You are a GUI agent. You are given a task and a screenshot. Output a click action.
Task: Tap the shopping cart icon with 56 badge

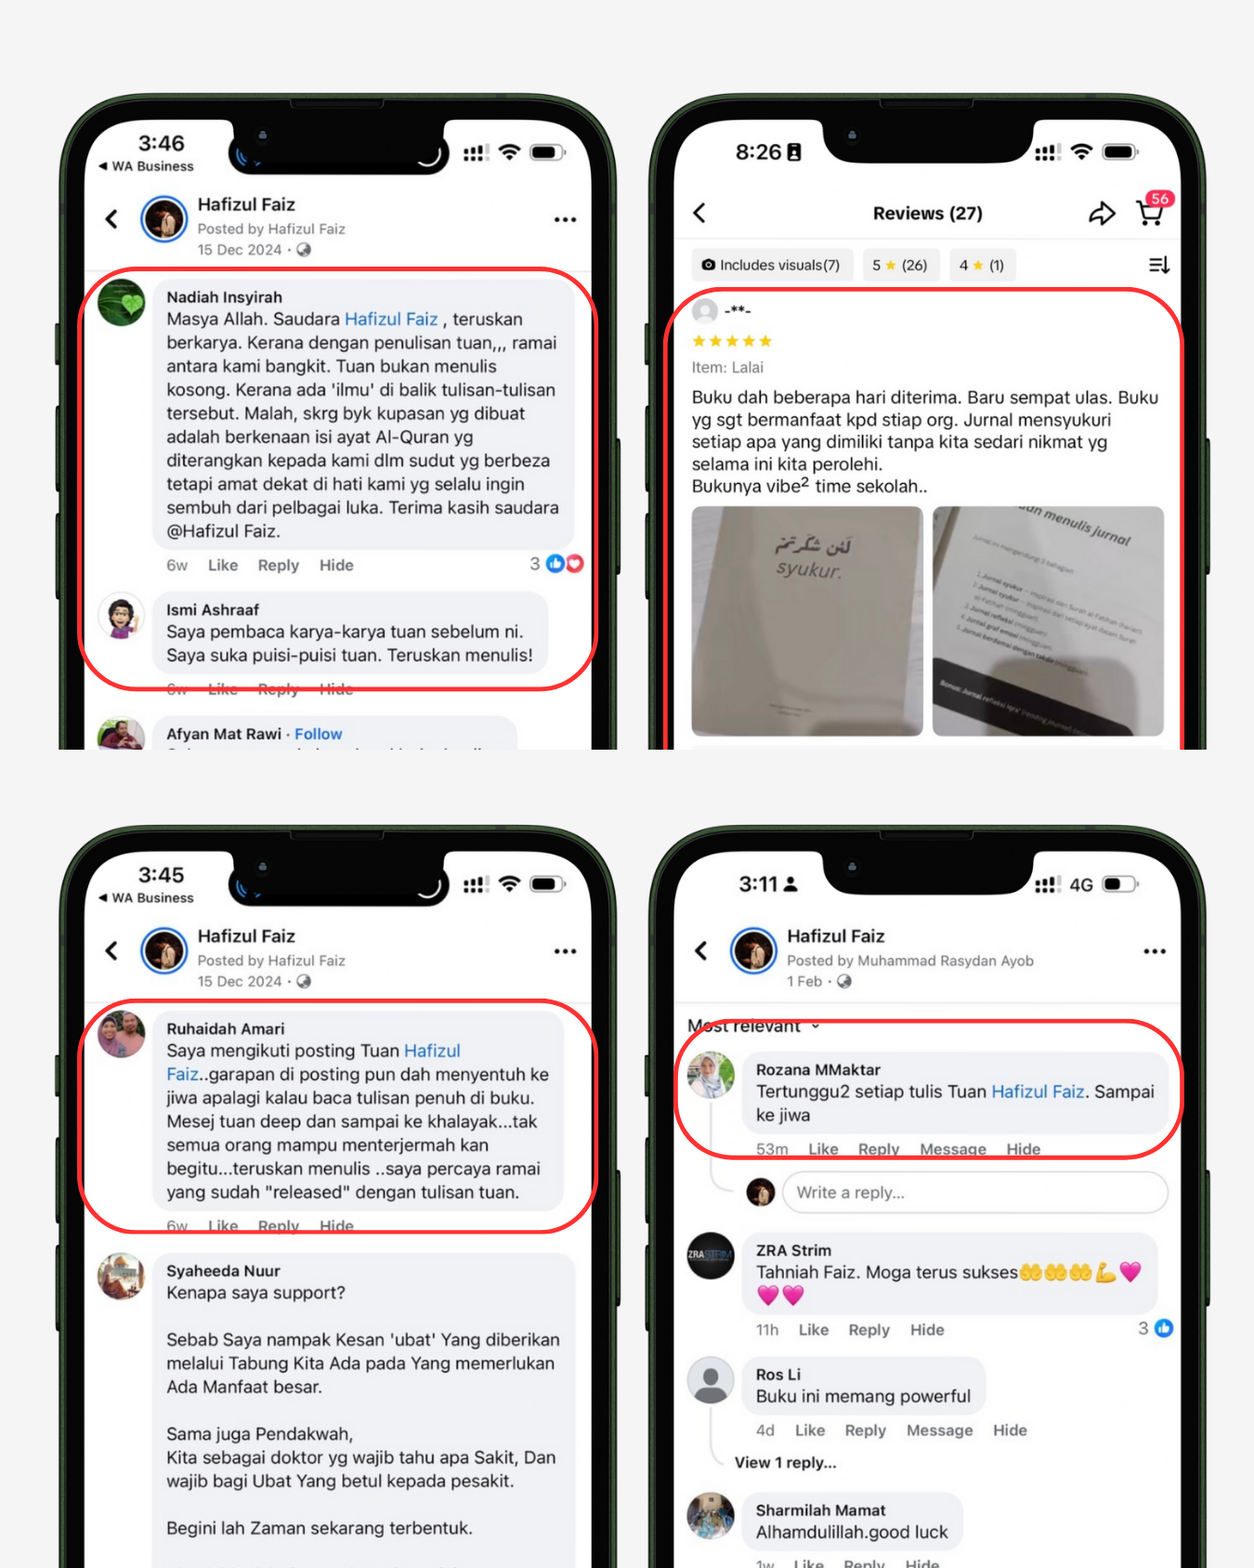click(1152, 211)
